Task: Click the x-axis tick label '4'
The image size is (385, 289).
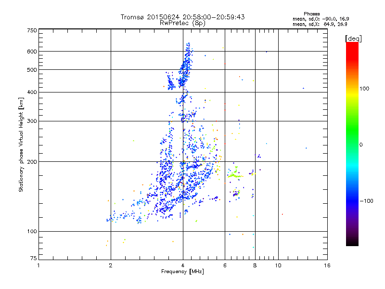Action: (183, 265)
